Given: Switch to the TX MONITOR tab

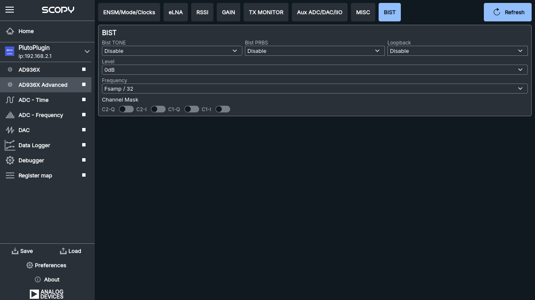Looking at the screenshot, I should click(266, 12).
